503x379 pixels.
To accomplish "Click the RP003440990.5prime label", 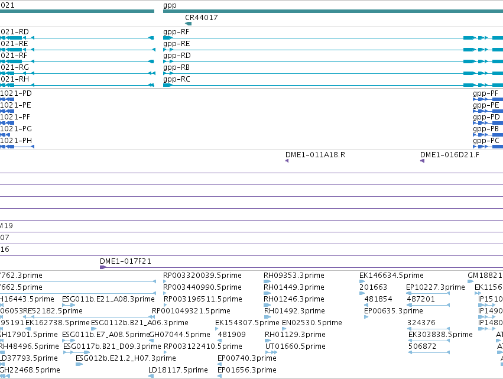I will pyautogui.click(x=202, y=287).
